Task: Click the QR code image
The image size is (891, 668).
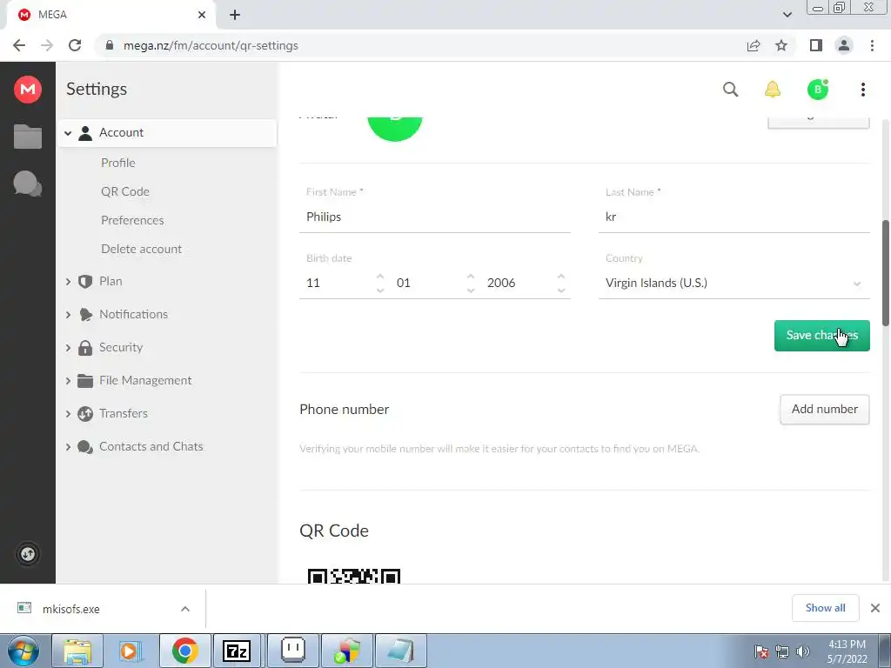Action: click(354, 576)
